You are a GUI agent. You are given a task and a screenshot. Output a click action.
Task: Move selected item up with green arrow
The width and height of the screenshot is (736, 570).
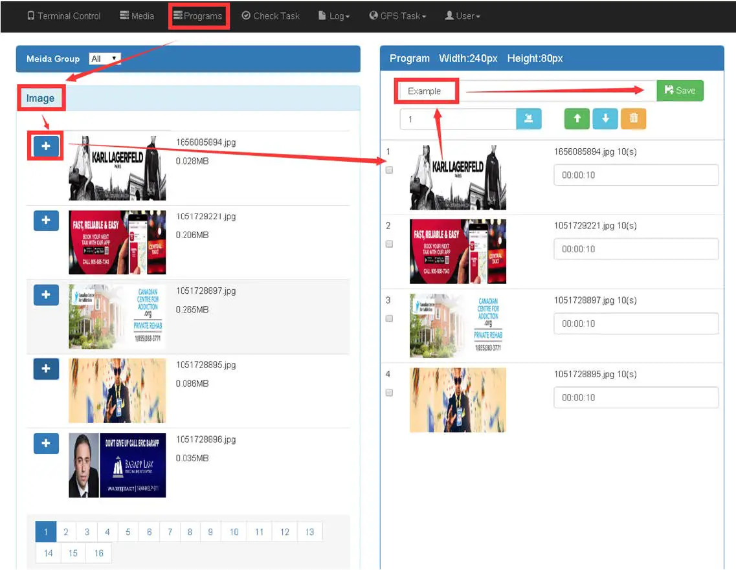point(577,118)
